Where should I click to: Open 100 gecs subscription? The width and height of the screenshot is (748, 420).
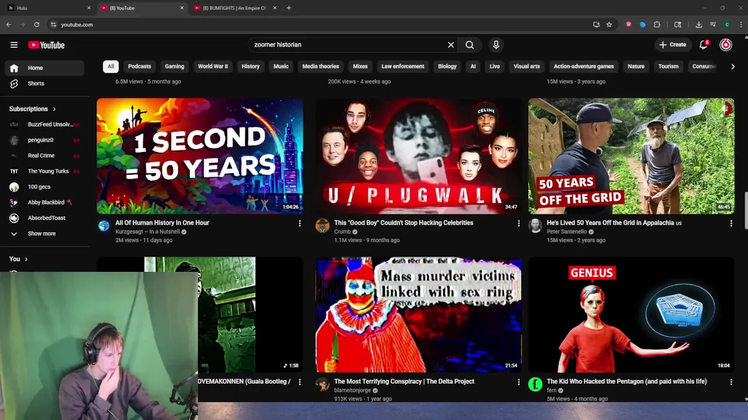pyautogui.click(x=44, y=187)
